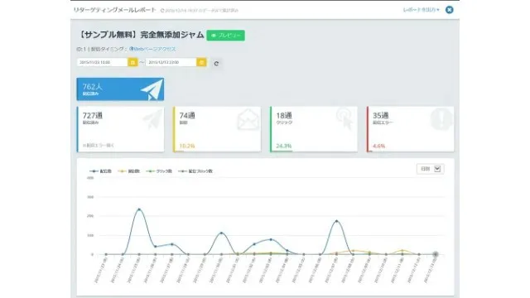
Task: Toggle the green クリック数 legend series
Action: coord(159,171)
